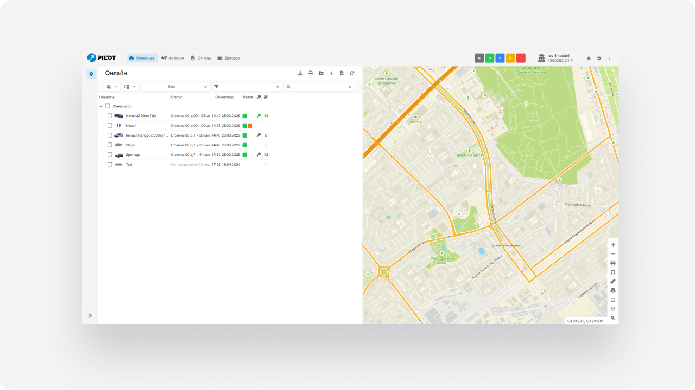Zoom in on the map
Screen dimensions: 695x390
613,245
